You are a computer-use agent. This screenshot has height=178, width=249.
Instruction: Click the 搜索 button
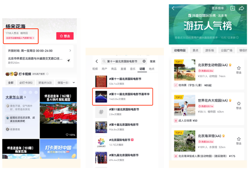[x=153, y=61]
